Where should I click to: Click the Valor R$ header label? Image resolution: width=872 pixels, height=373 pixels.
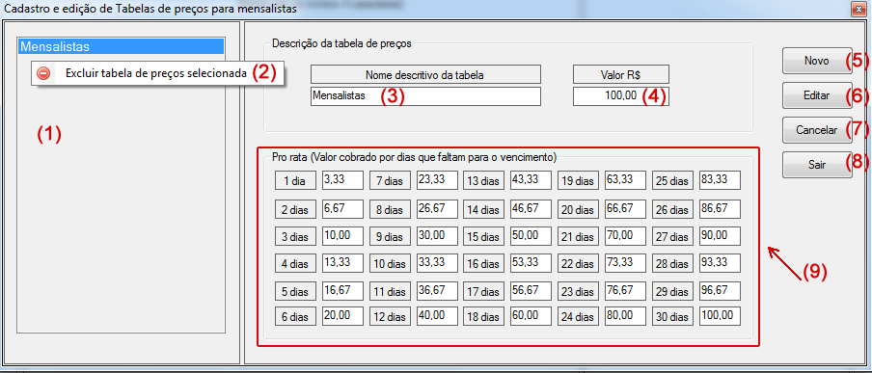[620, 74]
